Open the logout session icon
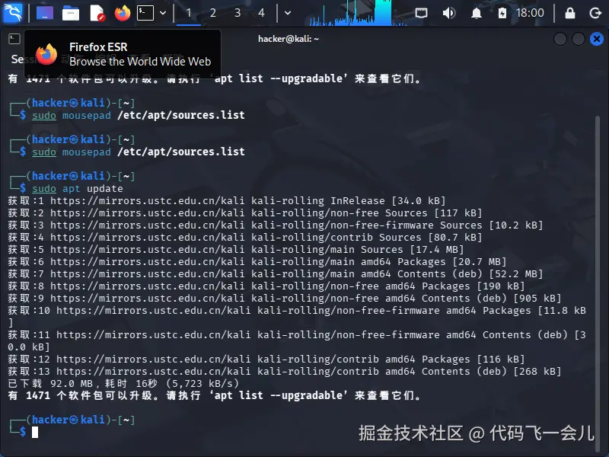Viewport: 609px width, 457px height. (595, 13)
